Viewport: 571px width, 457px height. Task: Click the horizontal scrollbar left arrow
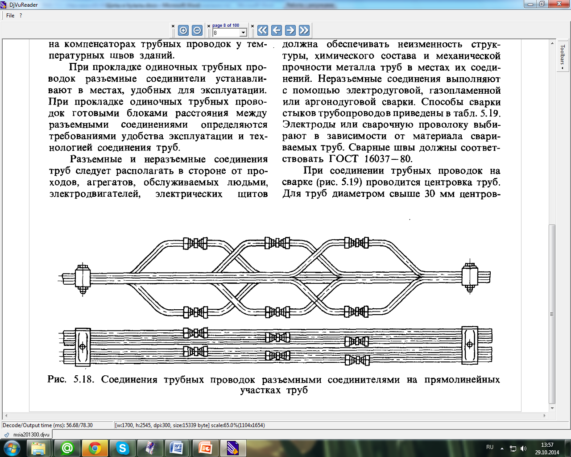point(6,415)
